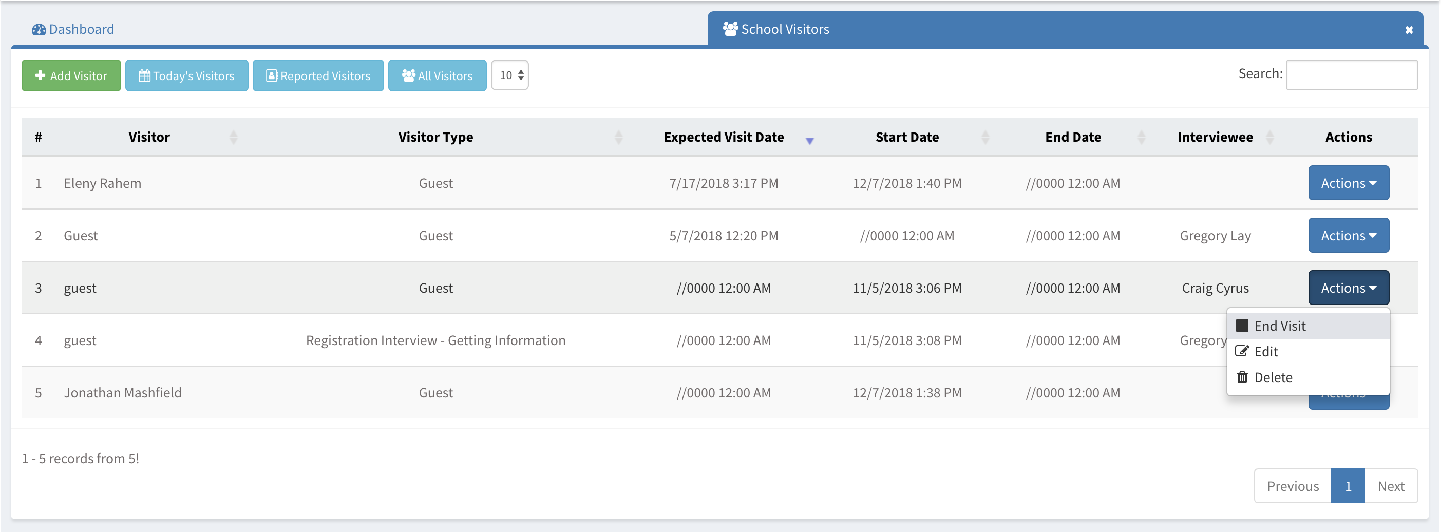Click the calendar icon on Today's Visitors
The width and height of the screenshot is (1441, 532).
pos(144,75)
